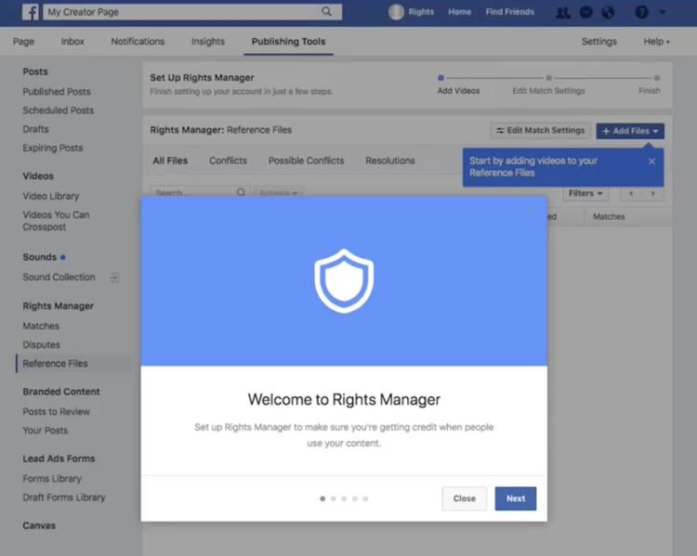Open the Filters dropdown

pos(585,193)
